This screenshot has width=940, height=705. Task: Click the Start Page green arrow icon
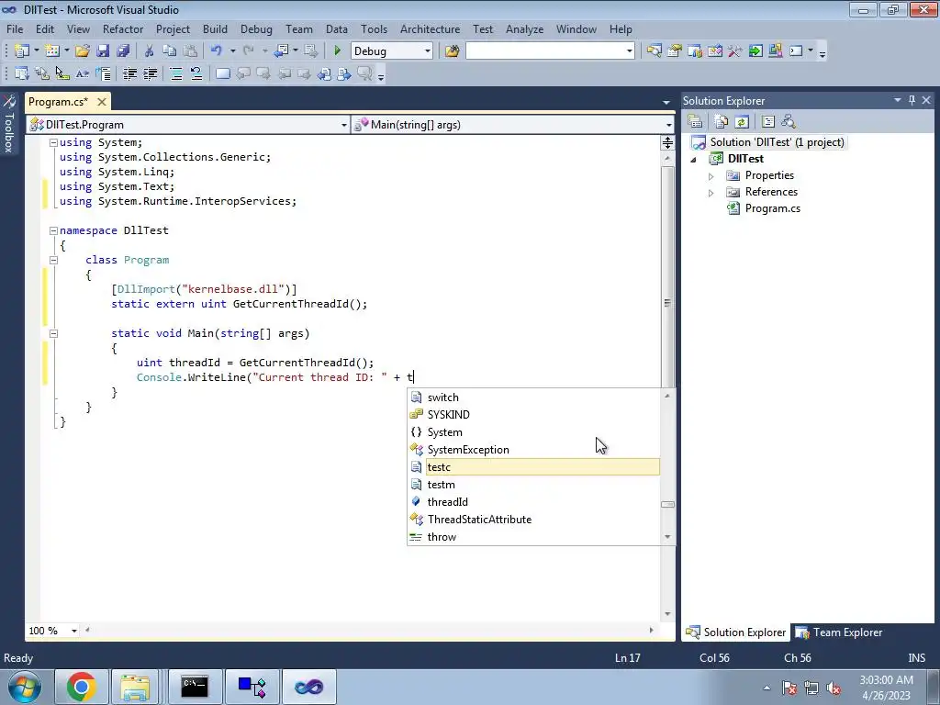755,51
